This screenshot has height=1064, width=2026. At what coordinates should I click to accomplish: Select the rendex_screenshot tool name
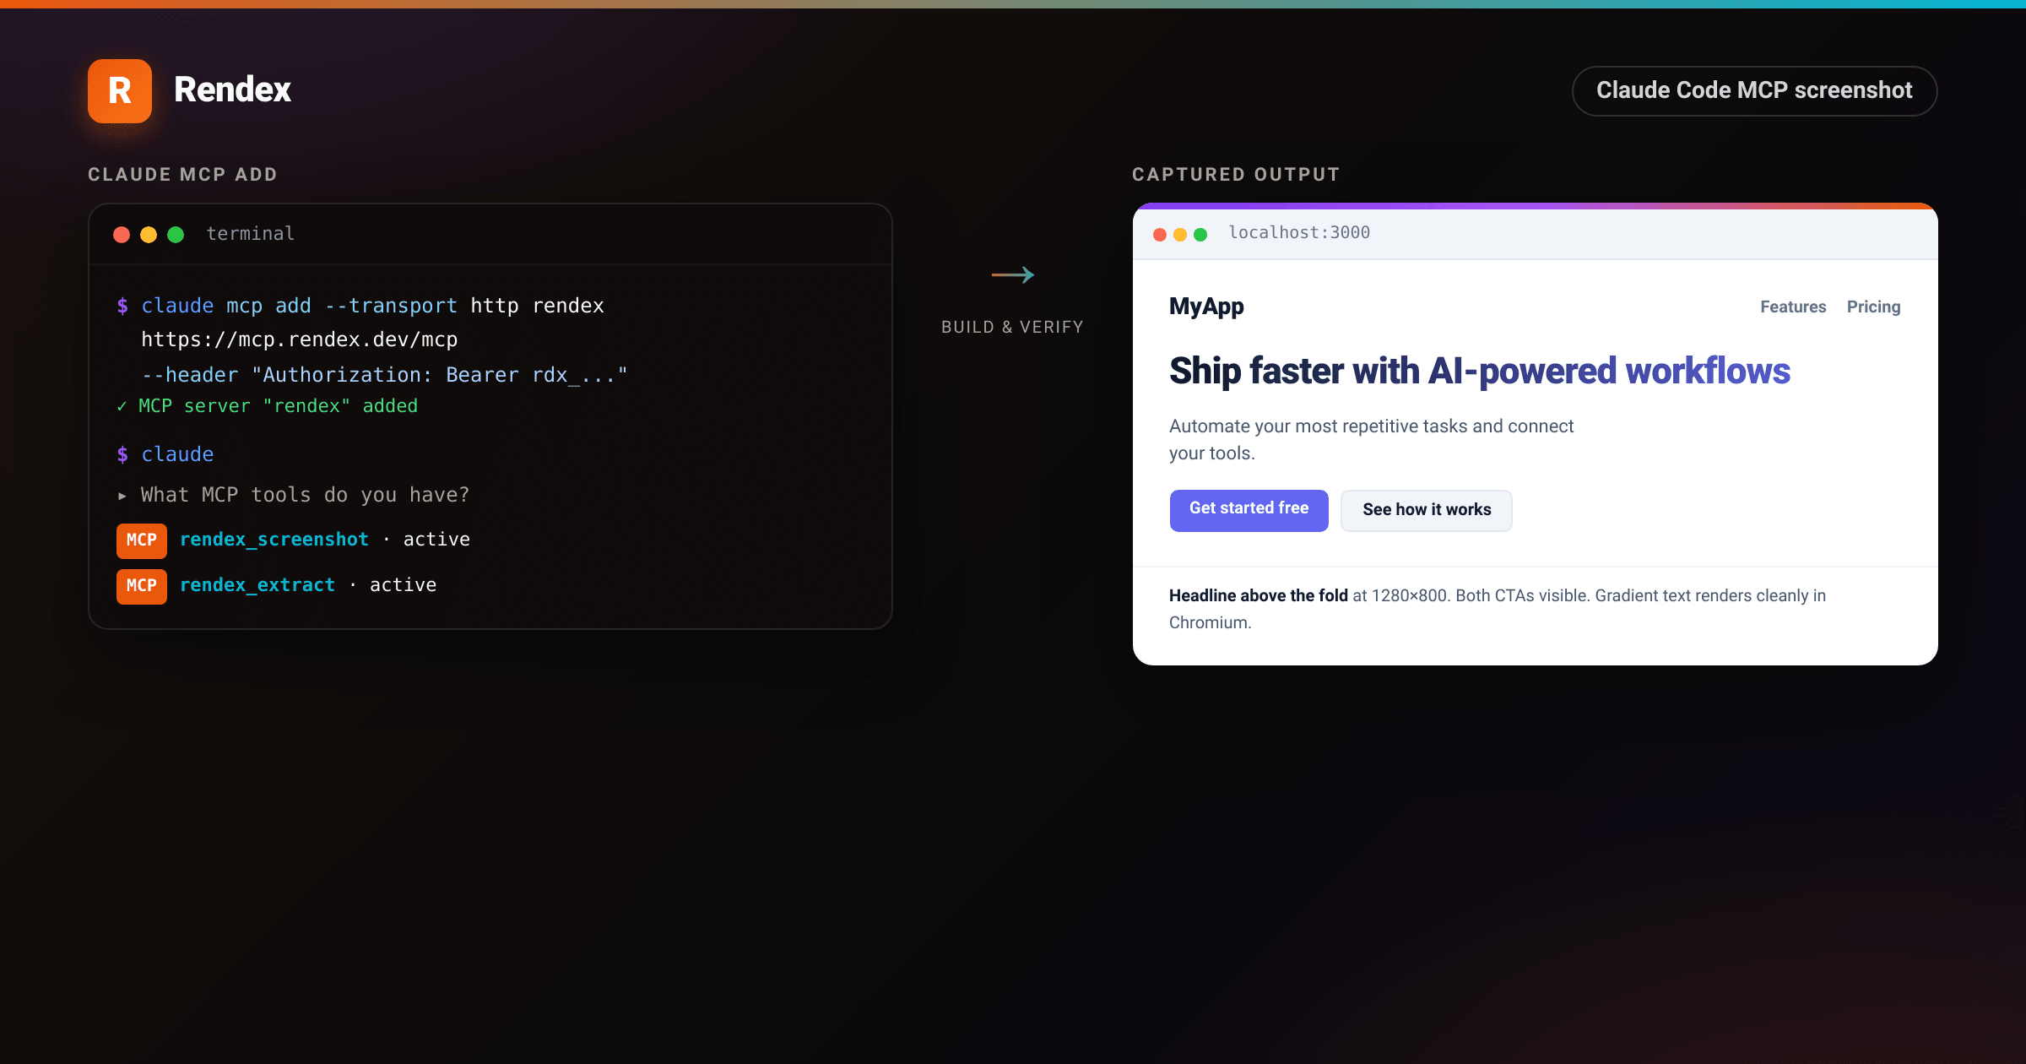tap(274, 540)
